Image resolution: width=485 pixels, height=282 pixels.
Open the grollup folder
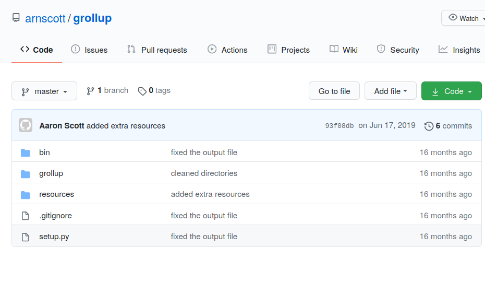click(x=51, y=173)
